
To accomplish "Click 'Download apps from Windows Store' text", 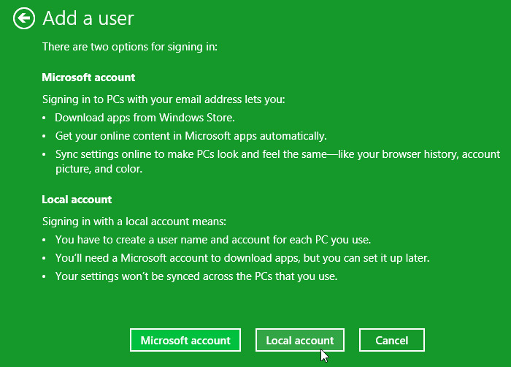I will (145, 117).
